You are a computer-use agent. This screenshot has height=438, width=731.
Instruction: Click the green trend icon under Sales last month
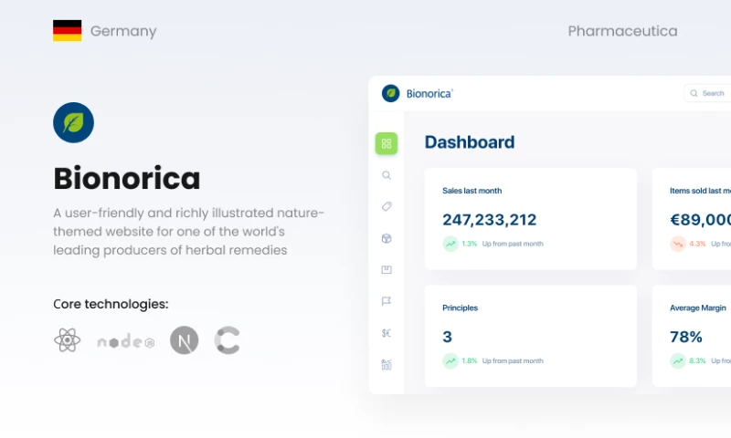(450, 244)
